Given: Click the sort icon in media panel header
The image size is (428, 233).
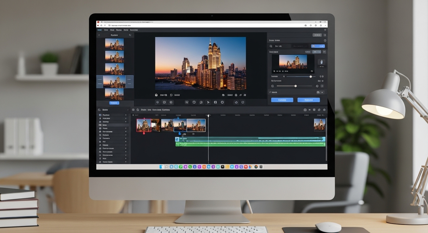Looking at the screenshot, I should coord(130,35).
